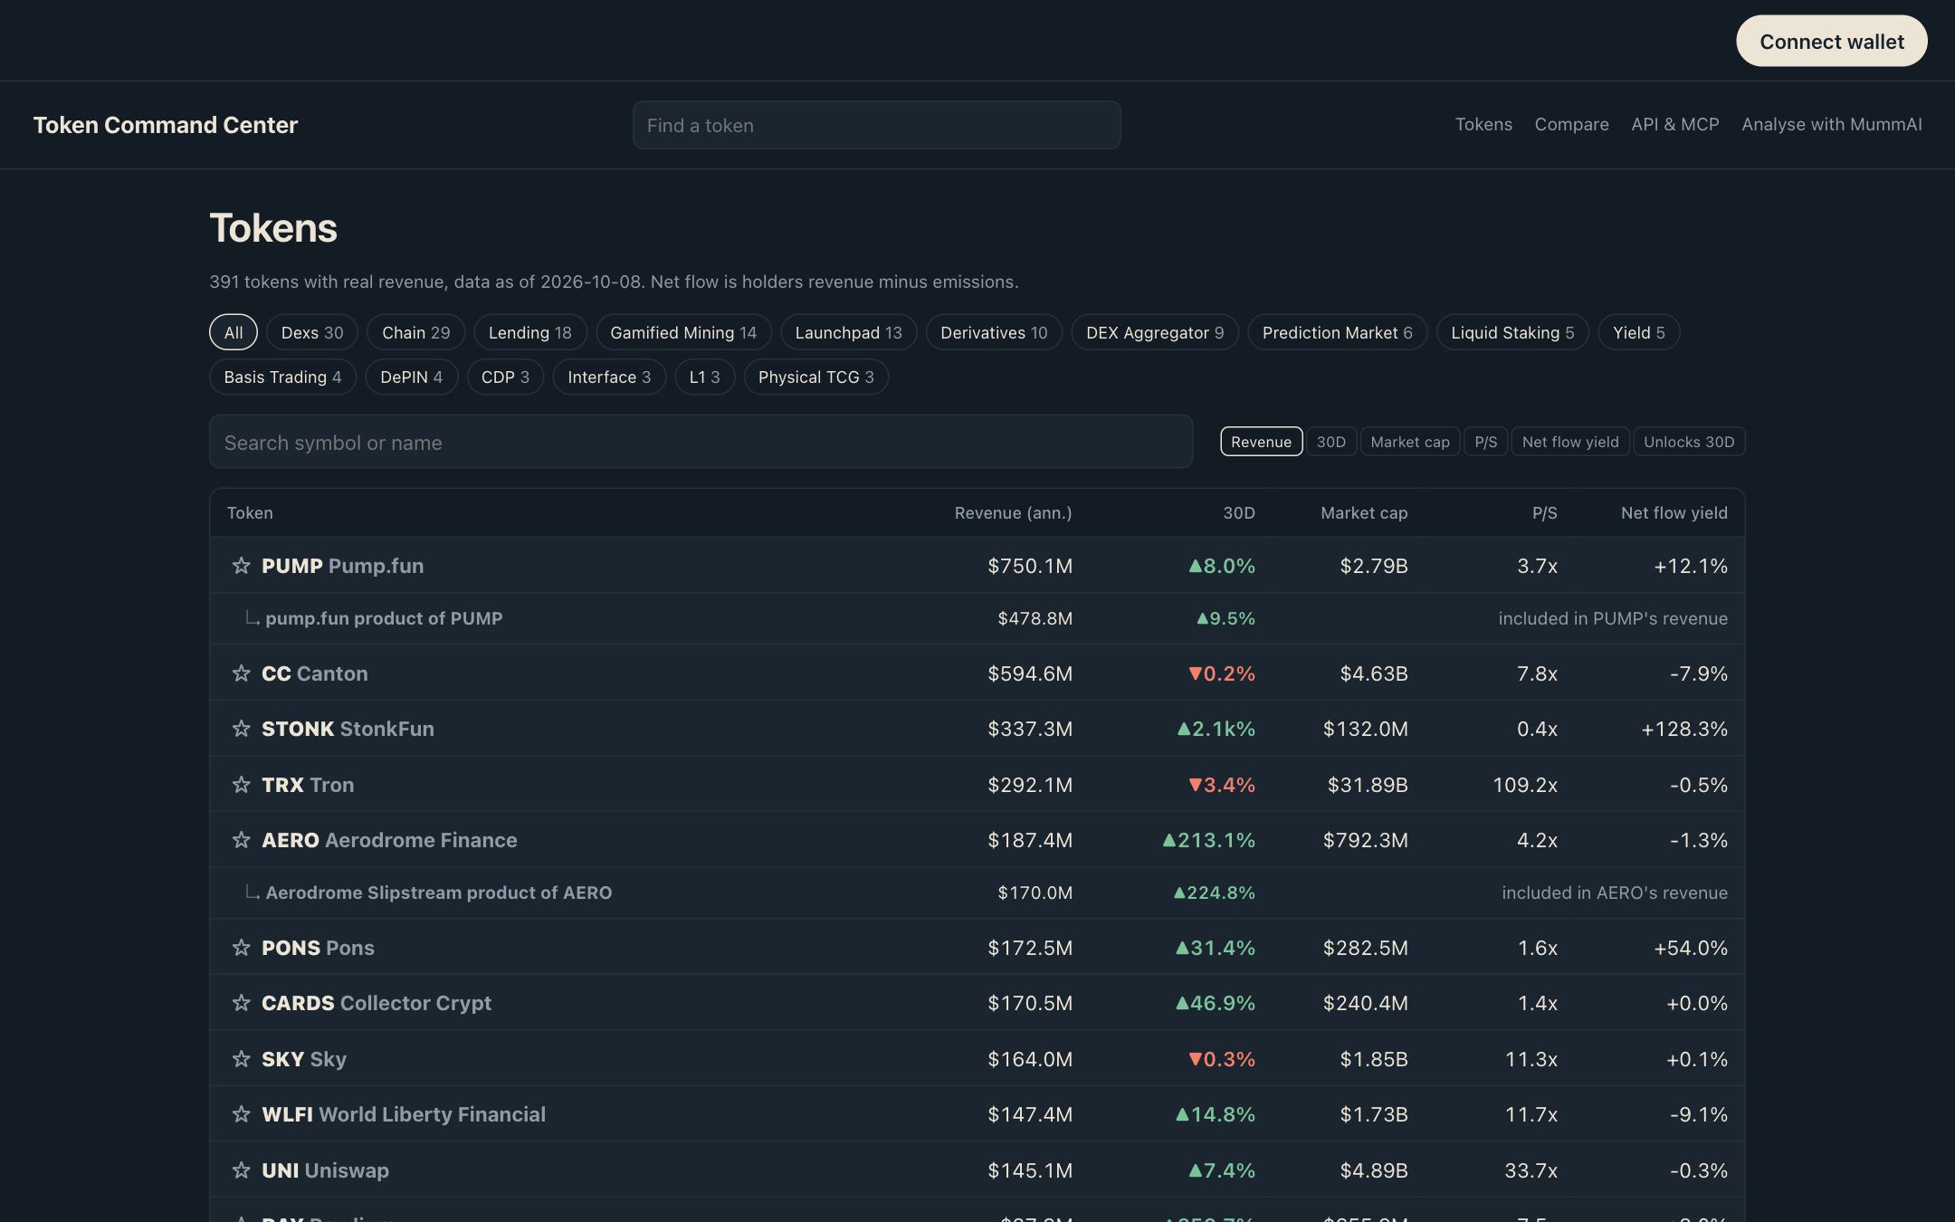
Task: Filter by Chain category chip
Action: point(415,332)
